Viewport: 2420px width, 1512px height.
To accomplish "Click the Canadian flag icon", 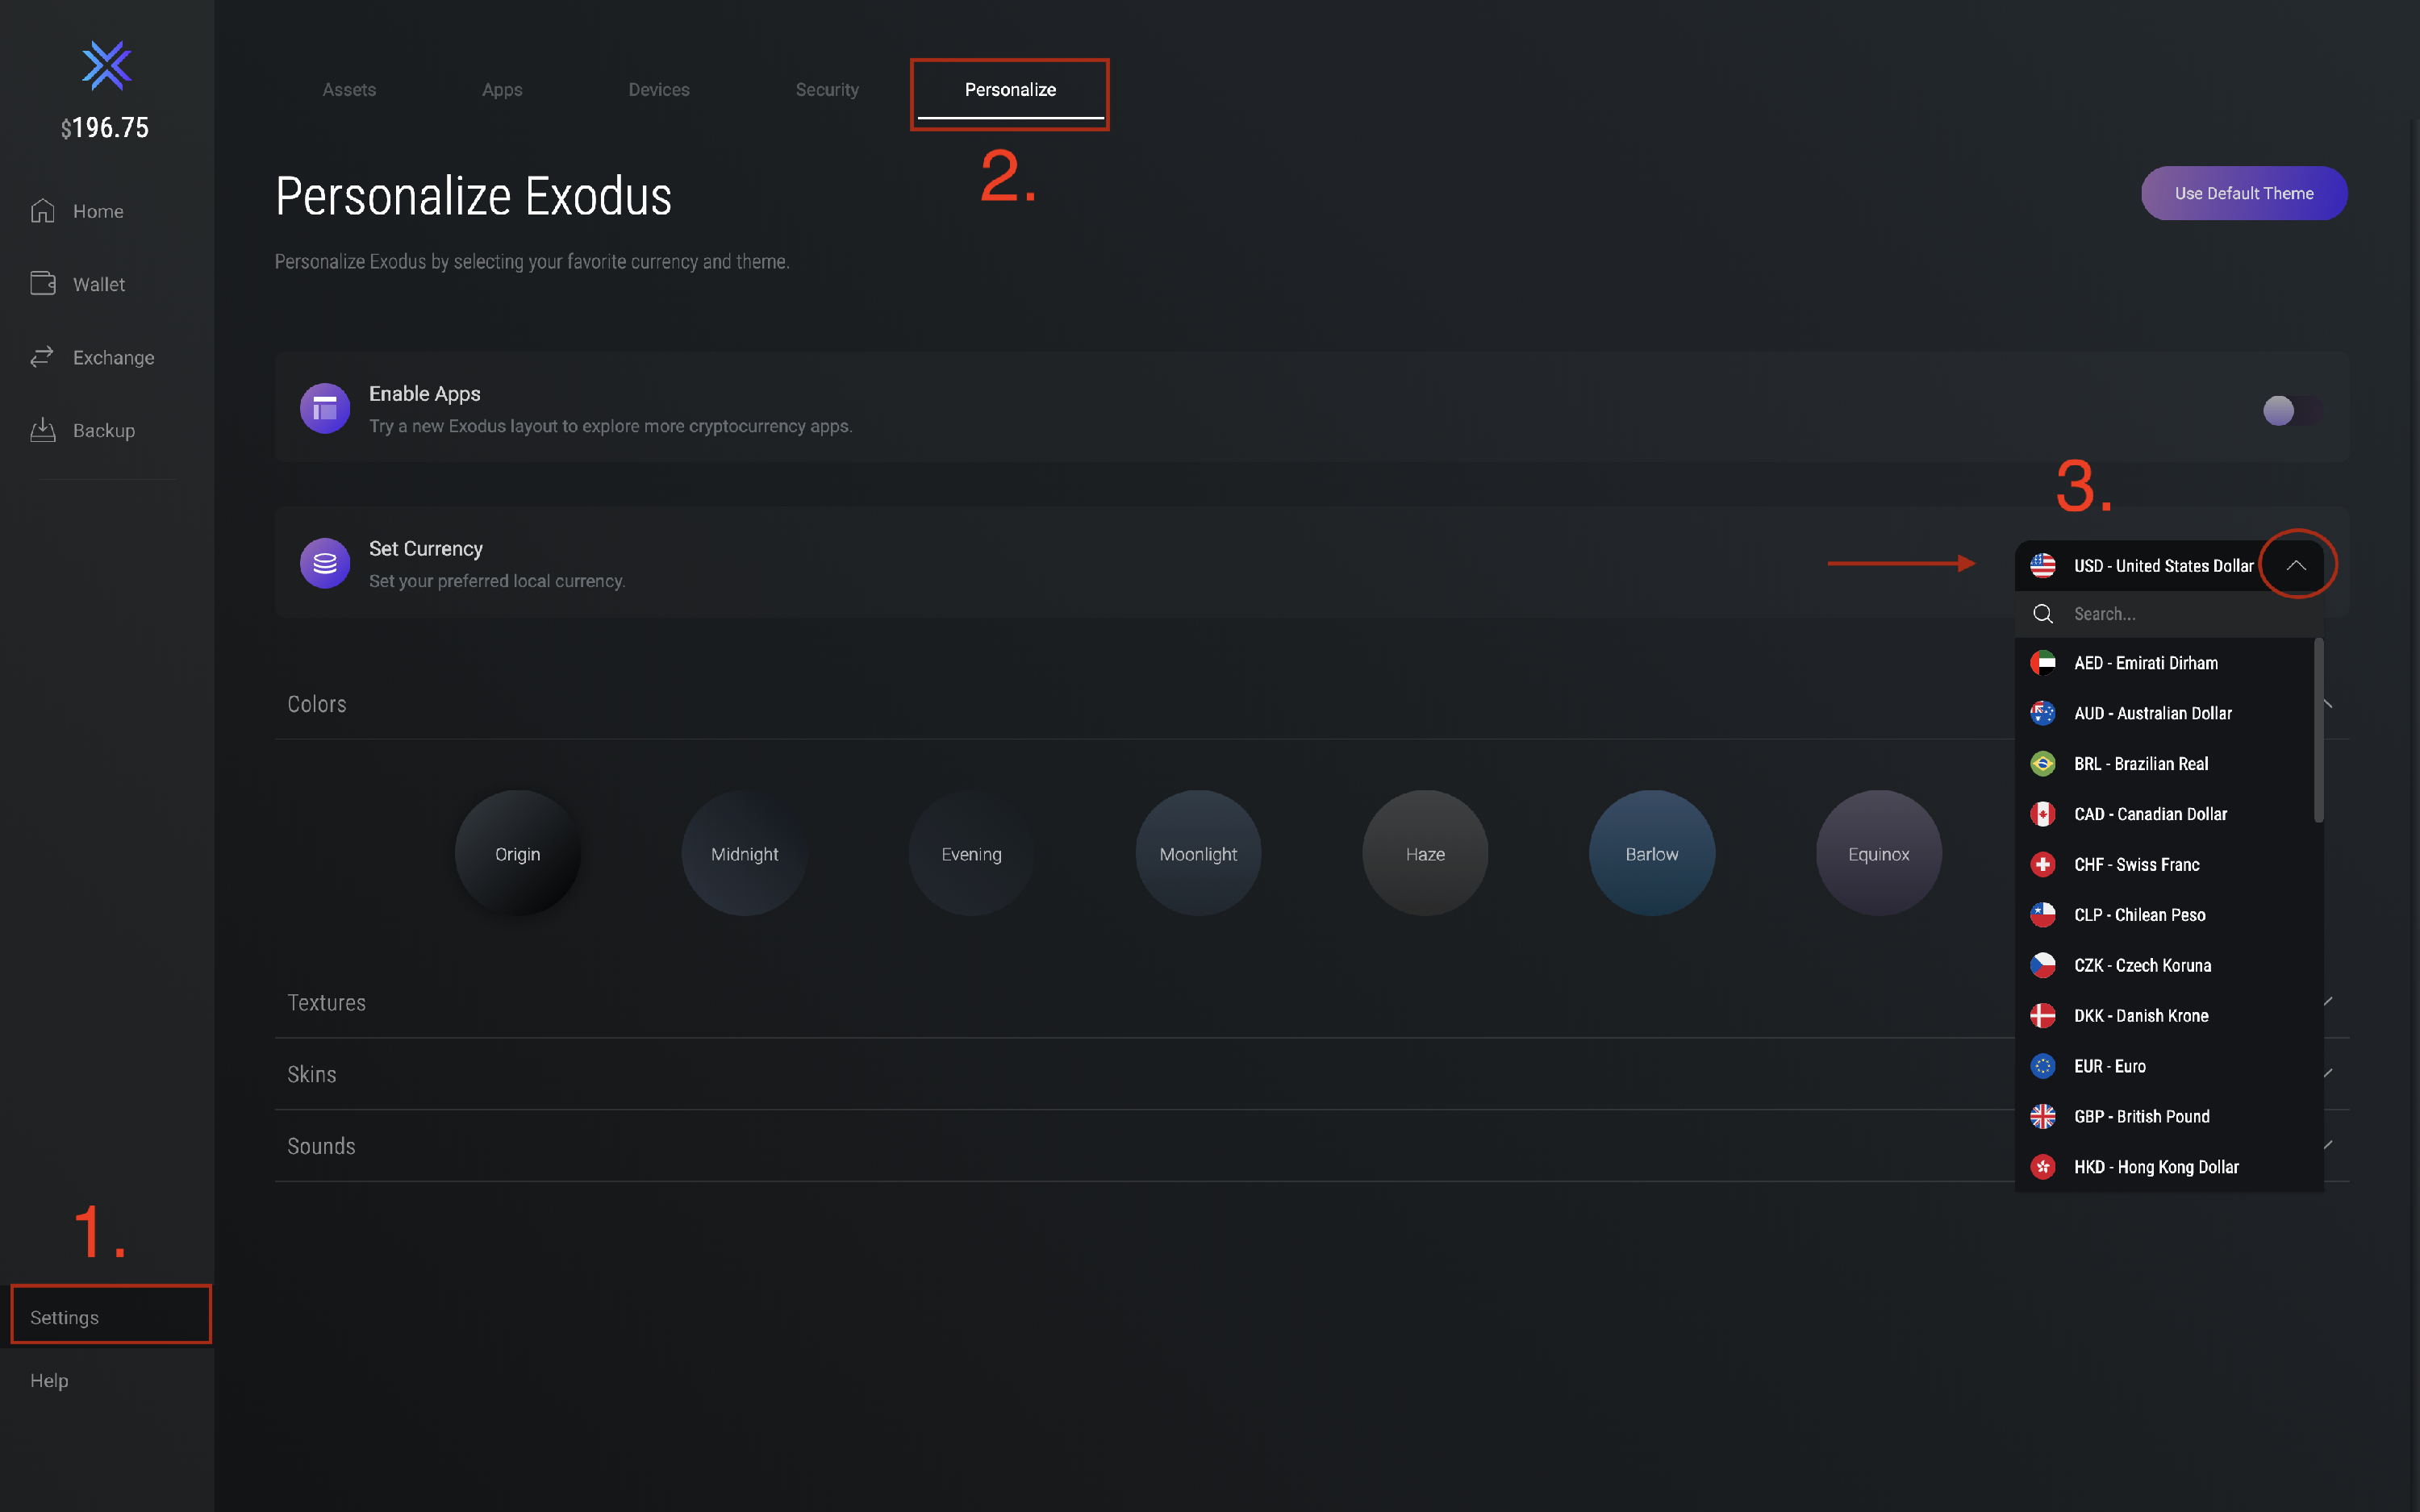I will tap(2043, 814).
